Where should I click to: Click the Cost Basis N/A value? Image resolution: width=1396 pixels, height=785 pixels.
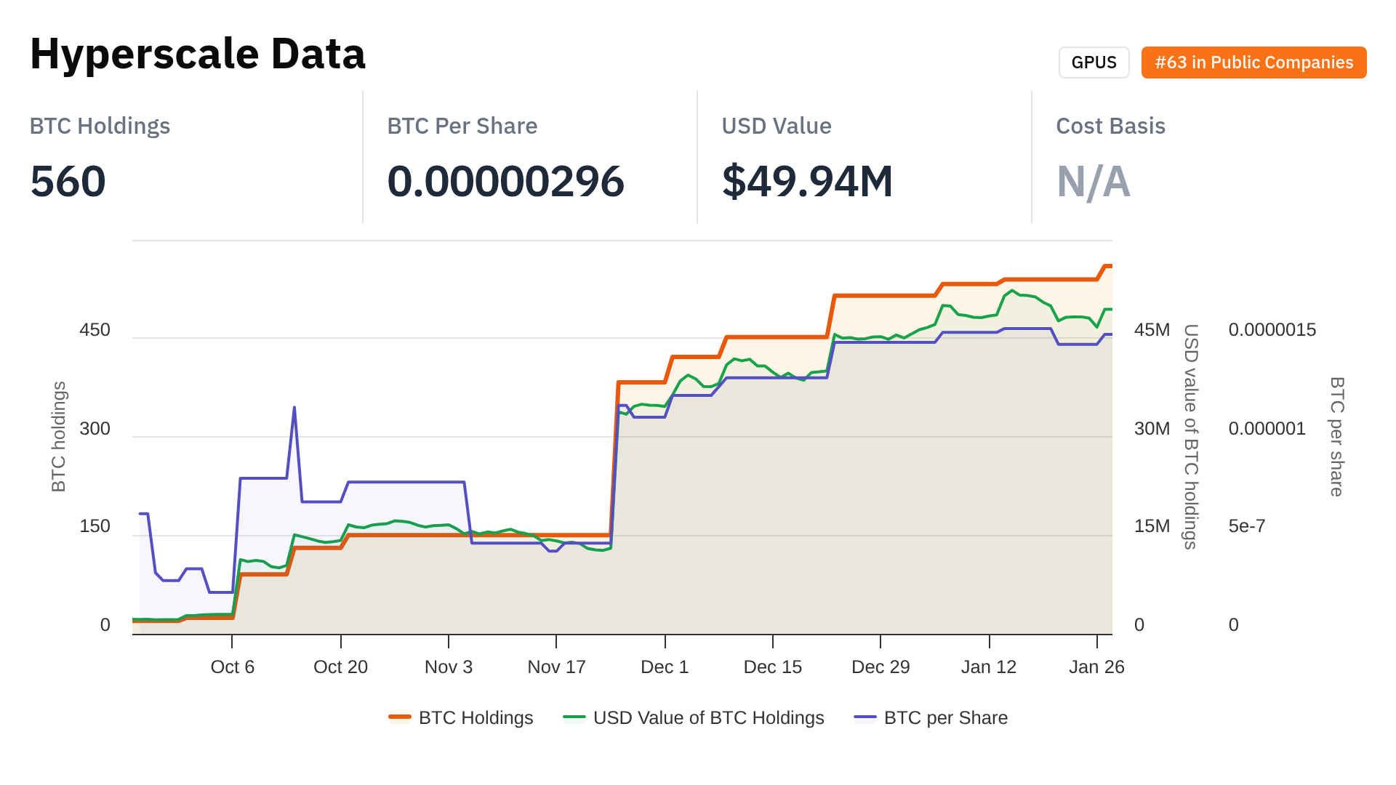click(x=1093, y=181)
